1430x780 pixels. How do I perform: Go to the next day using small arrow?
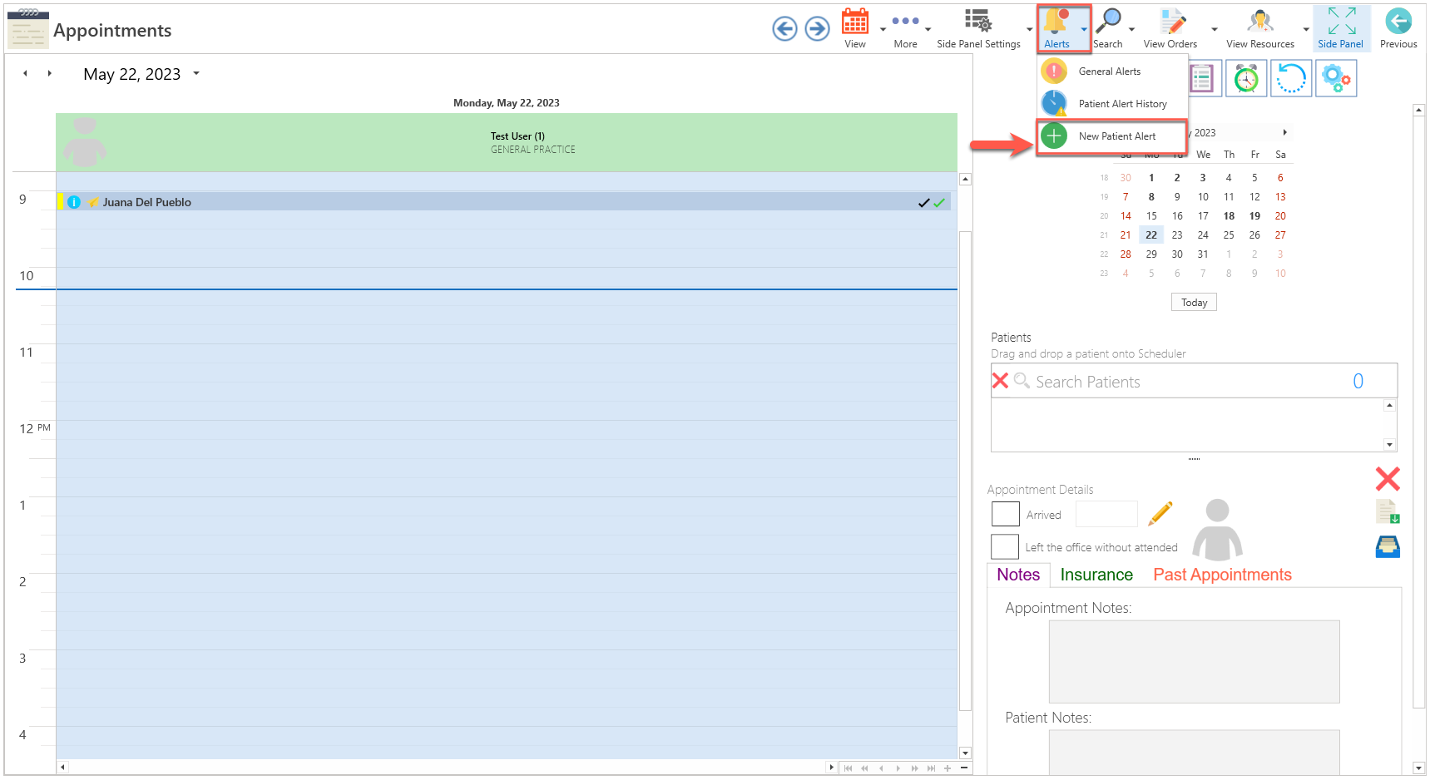[50, 73]
